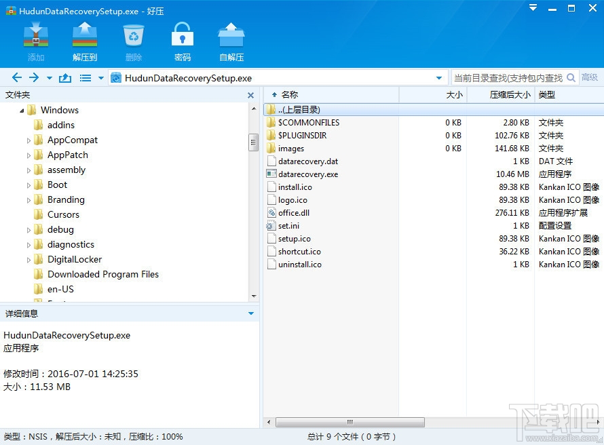Select set.ini configuration file icon
This screenshot has width=604, height=445.
tap(271, 226)
